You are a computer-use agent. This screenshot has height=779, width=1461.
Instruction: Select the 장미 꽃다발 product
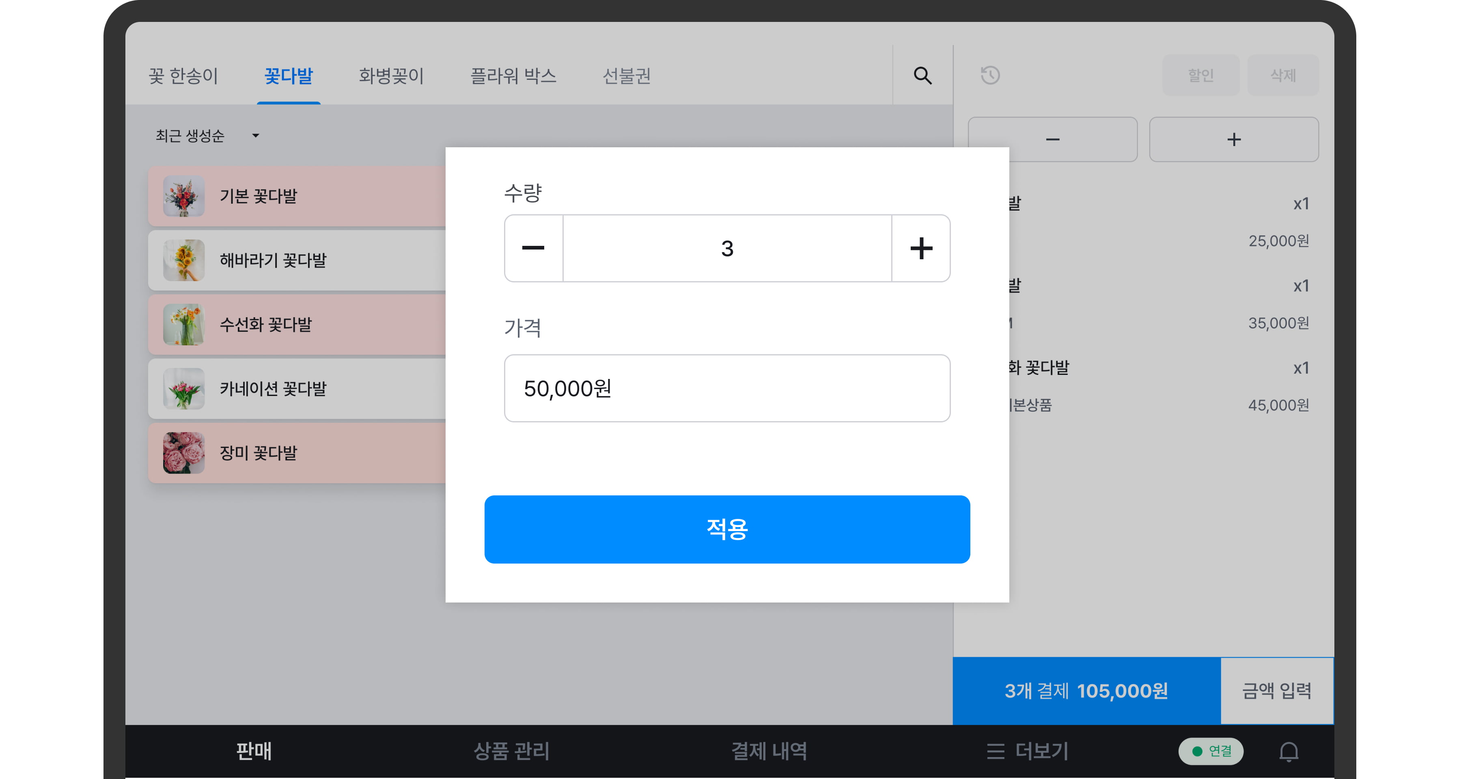[297, 453]
